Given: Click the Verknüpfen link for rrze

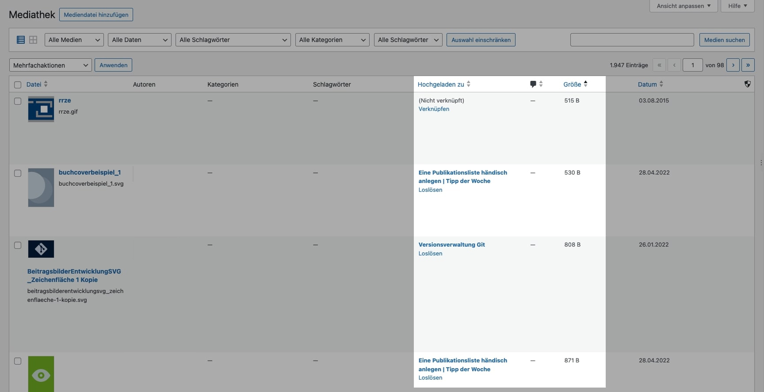Looking at the screenshot, I should click(434, 109).
